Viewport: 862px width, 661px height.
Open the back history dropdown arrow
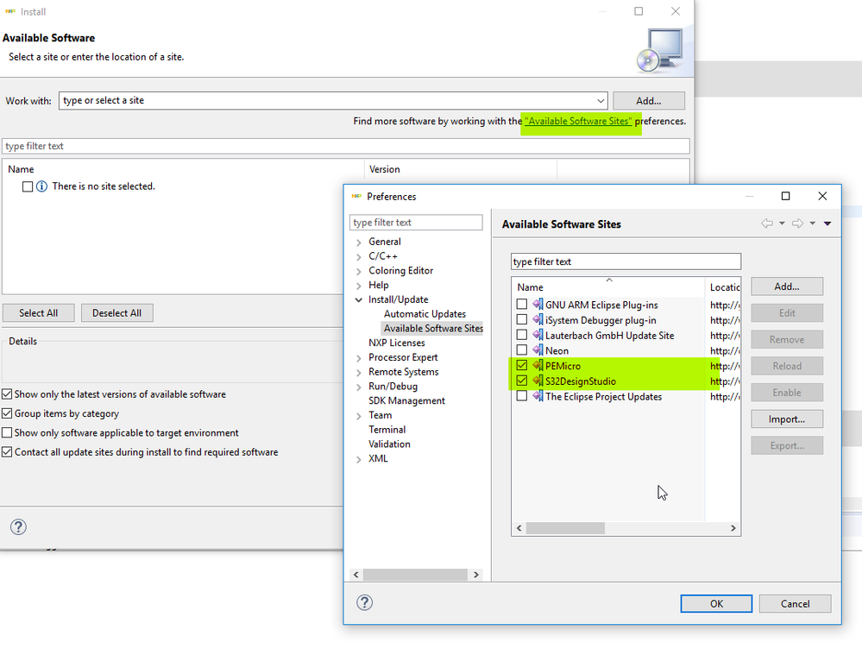pos(782,223)
